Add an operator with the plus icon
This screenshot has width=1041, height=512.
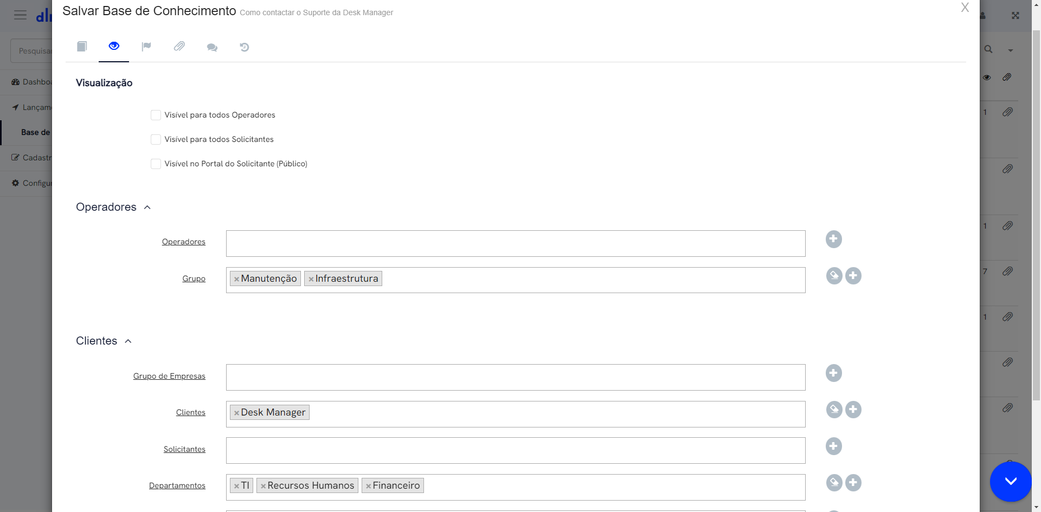pos(834,239)
